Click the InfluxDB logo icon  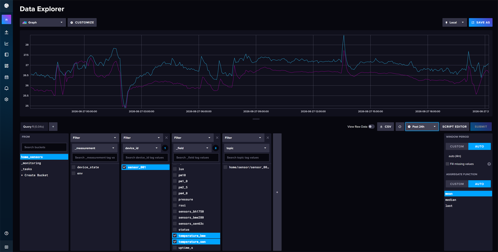(x=6, y=5)
